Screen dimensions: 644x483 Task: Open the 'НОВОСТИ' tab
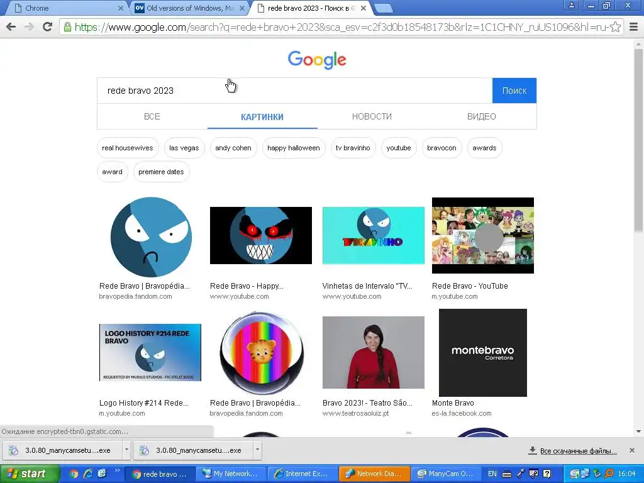click(x=372, y=116)
